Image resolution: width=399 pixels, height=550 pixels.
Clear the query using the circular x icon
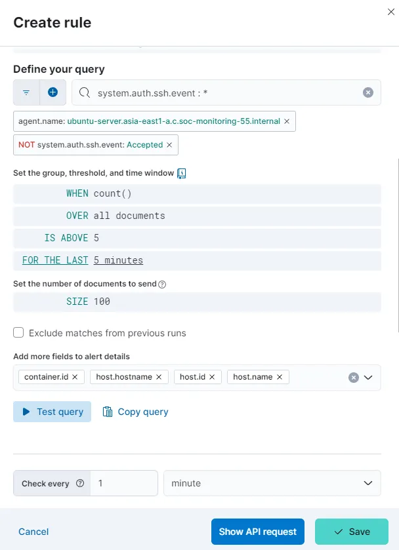point(367,92)
